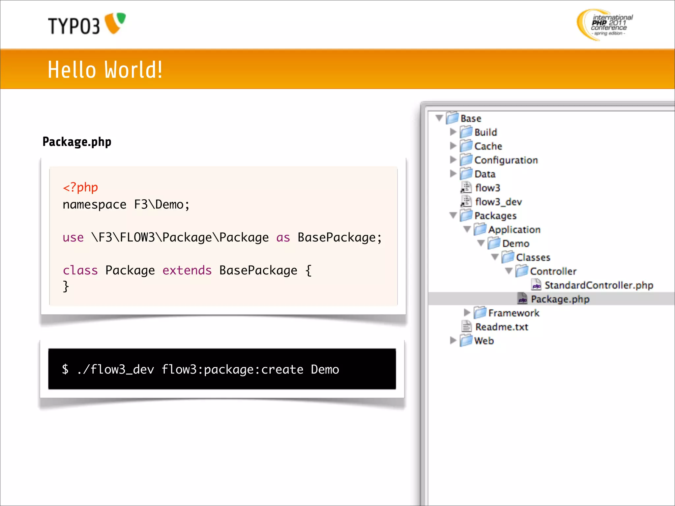Click the flow3:package:create Demo terminal command
The image size is (675, 506).
pyautogui.click(x=200, y=370)
